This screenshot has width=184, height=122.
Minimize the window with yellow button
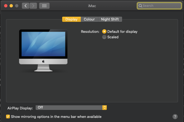(x=11, y=6)
